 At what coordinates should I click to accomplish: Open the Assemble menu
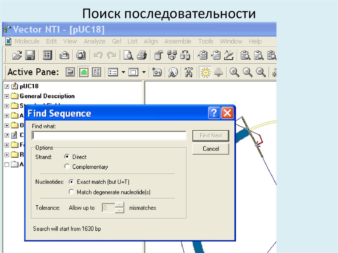tap(178, 41)
